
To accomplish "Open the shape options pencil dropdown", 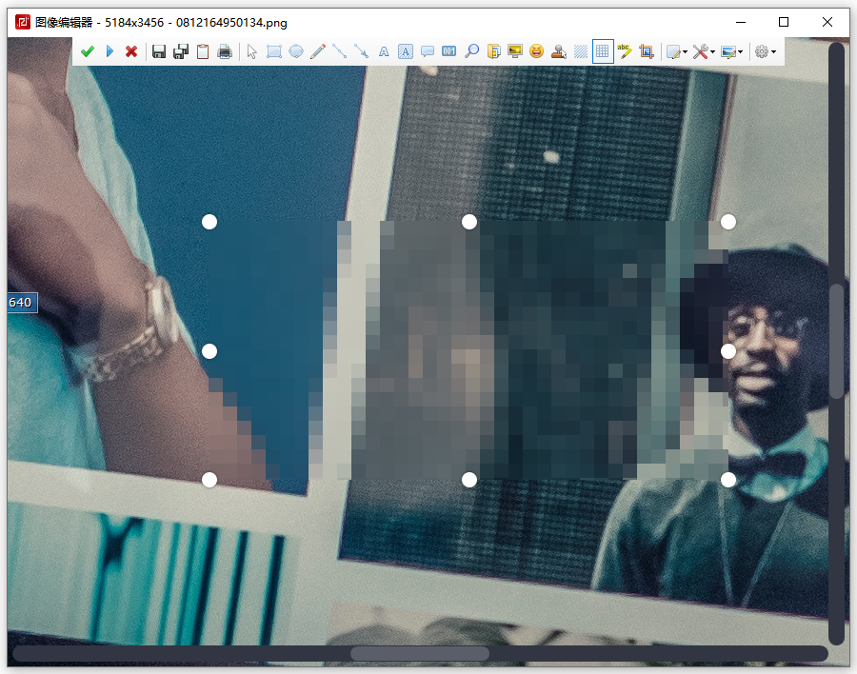I will [x=677, y=52].
